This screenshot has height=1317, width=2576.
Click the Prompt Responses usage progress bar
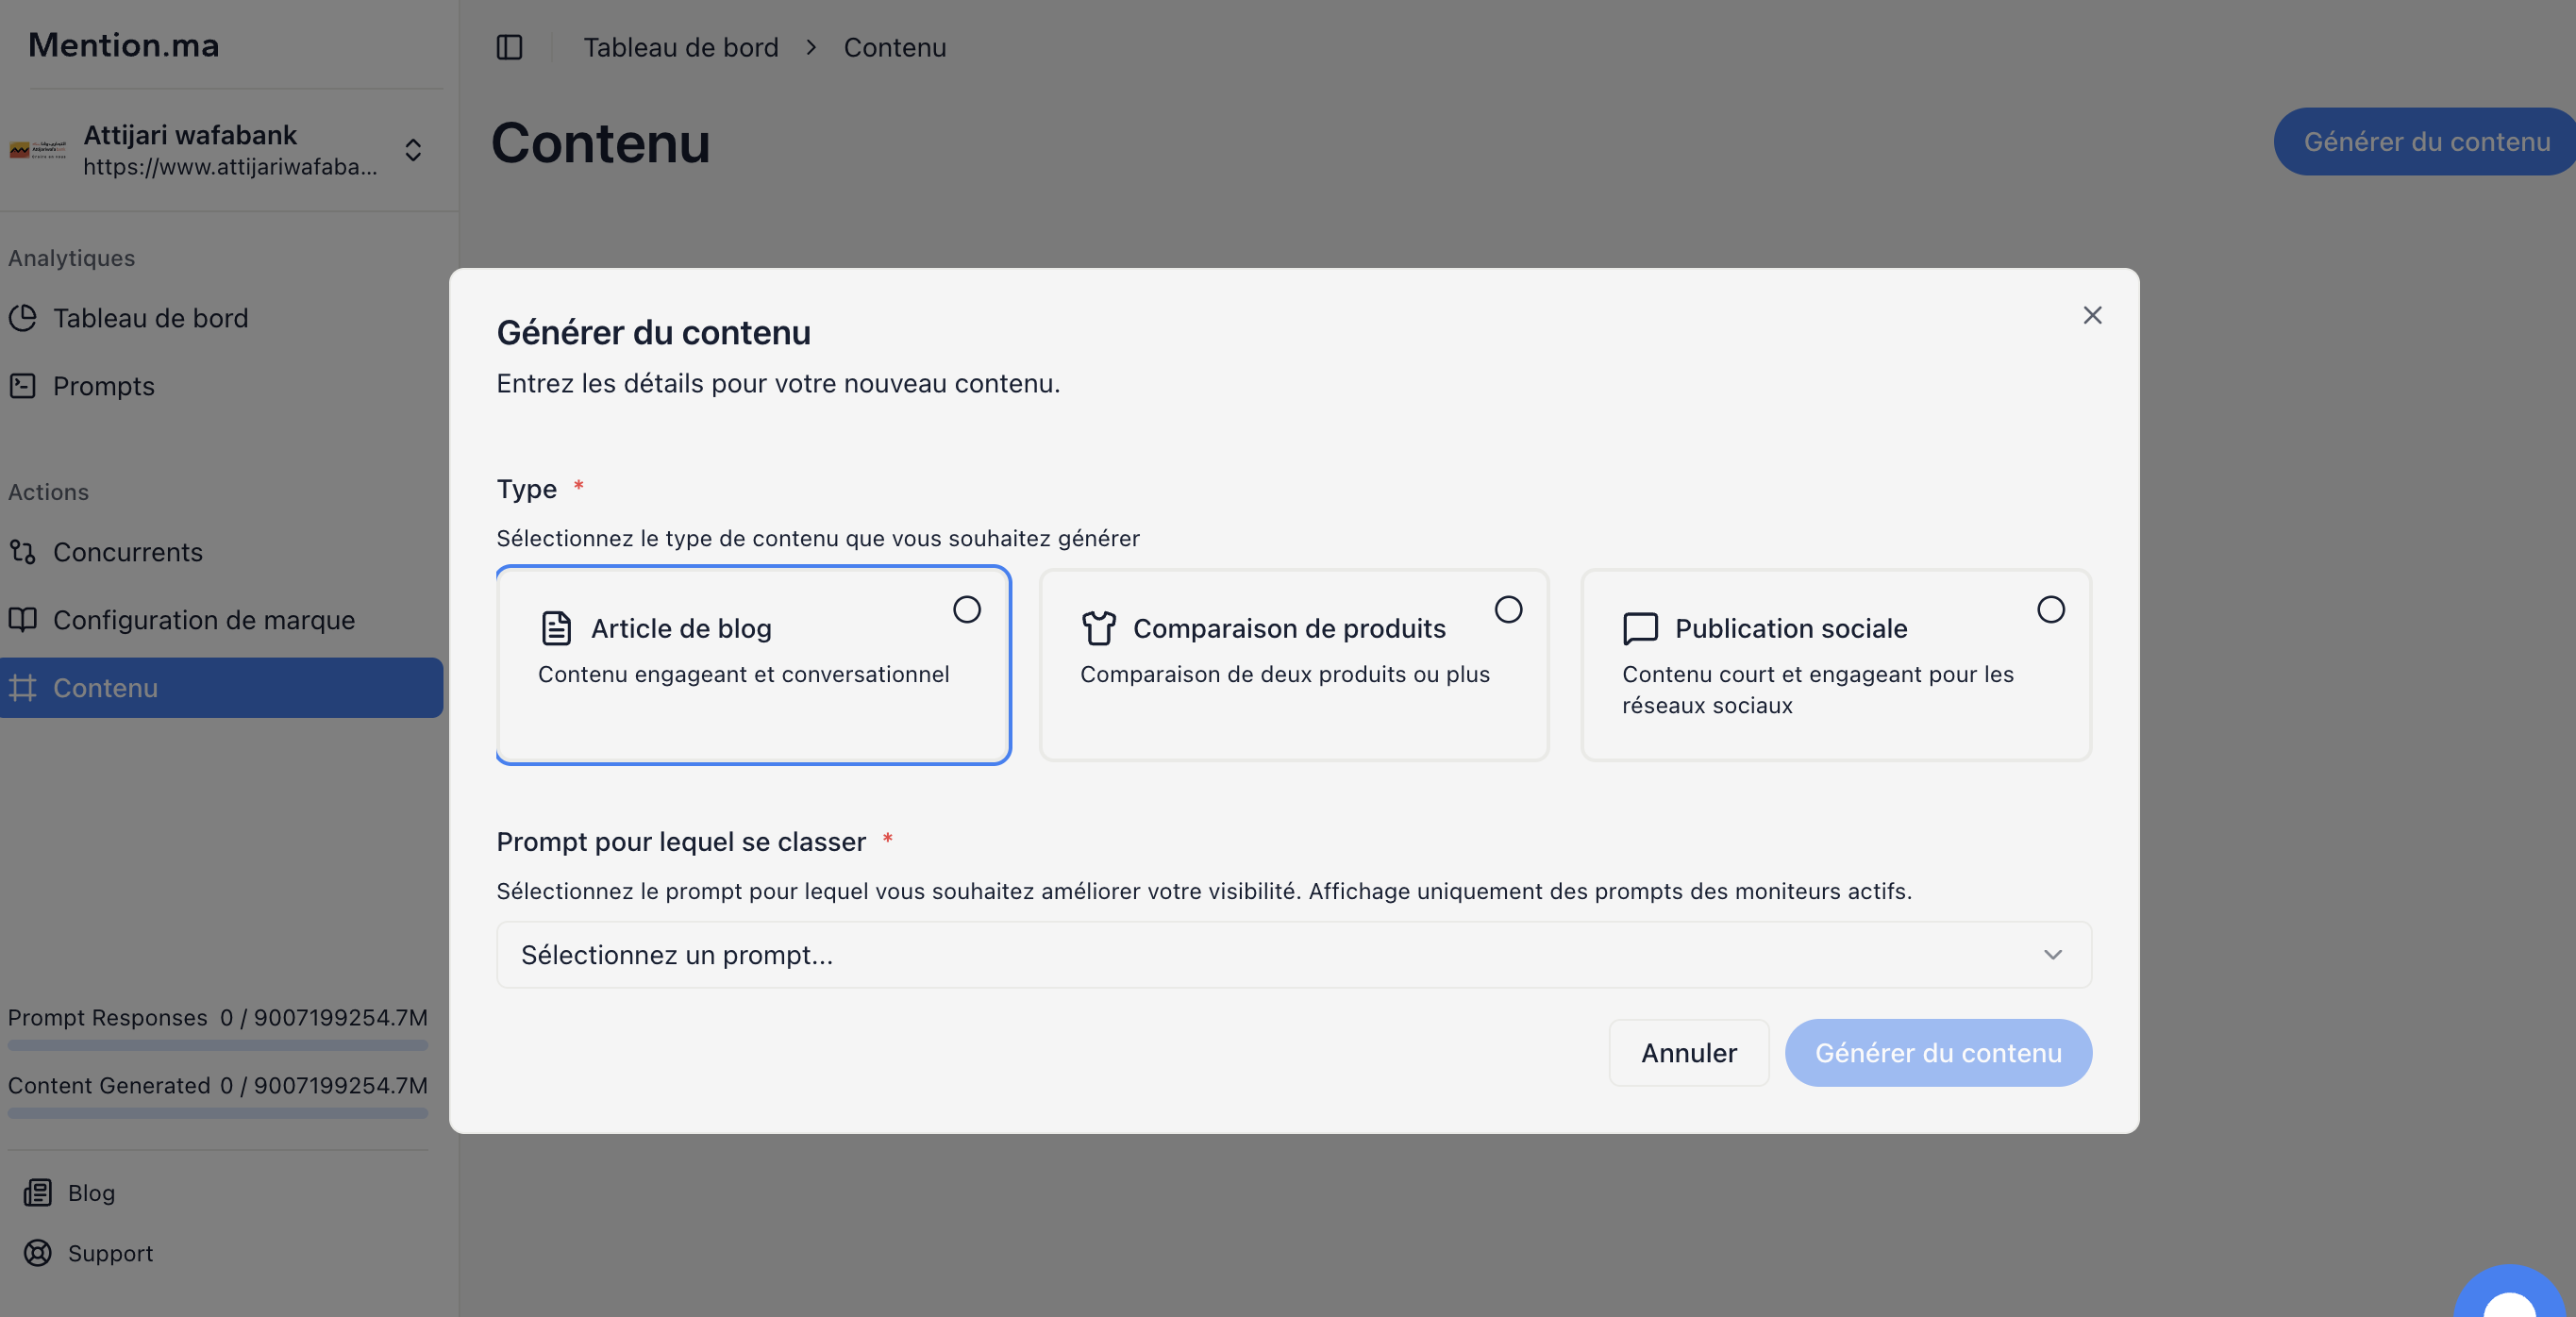tap(218, 1045)
